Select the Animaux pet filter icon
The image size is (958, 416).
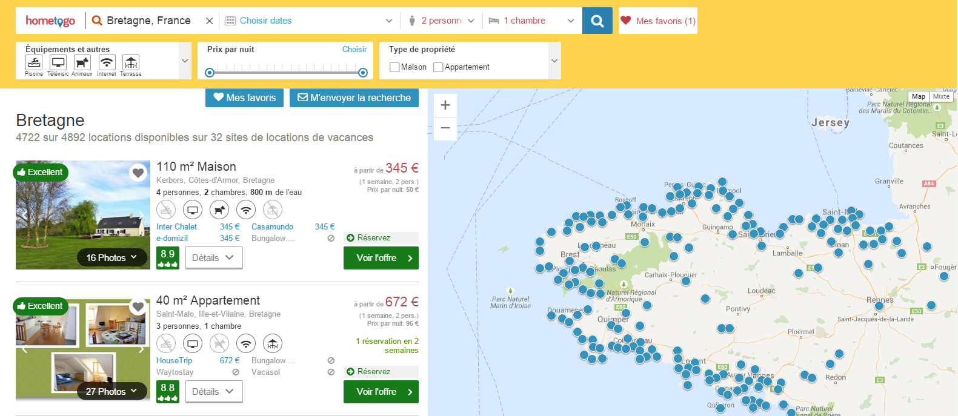(82, 62)
